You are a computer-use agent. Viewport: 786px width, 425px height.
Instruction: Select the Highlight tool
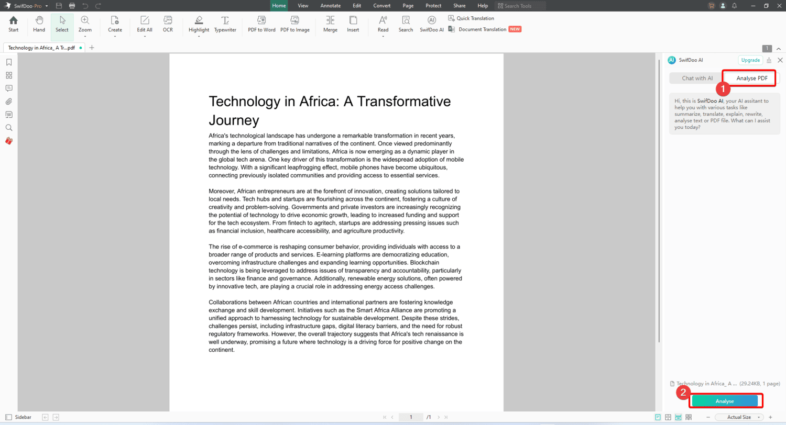point(199,24)
